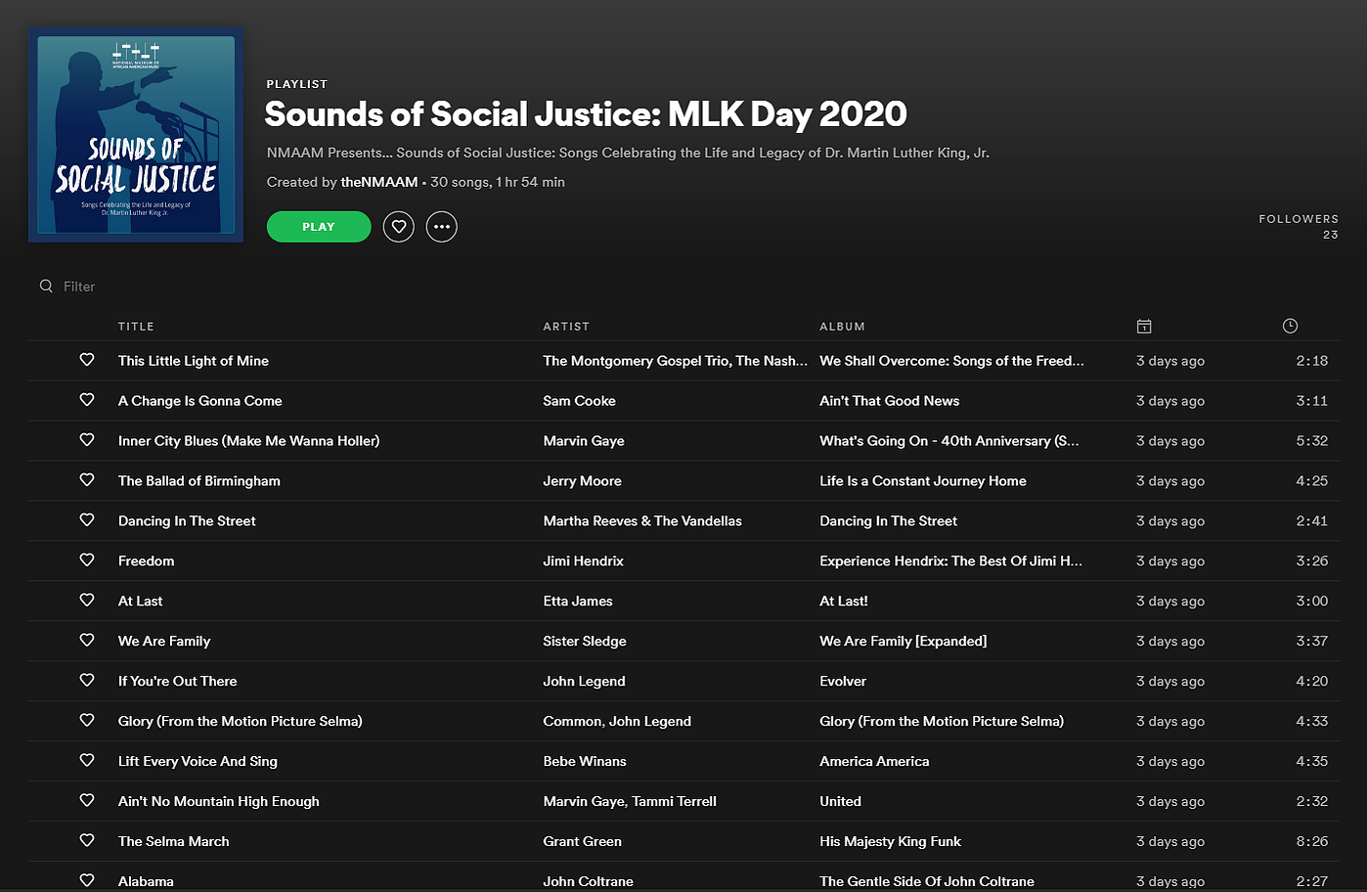
Task: Focus the Filter input field
Action: (79, 287)
